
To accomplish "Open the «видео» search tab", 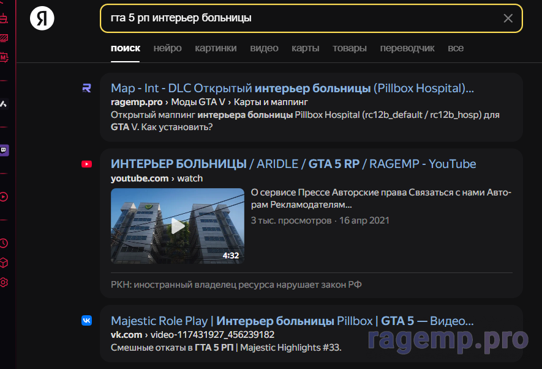I will [x=264, y=48].
